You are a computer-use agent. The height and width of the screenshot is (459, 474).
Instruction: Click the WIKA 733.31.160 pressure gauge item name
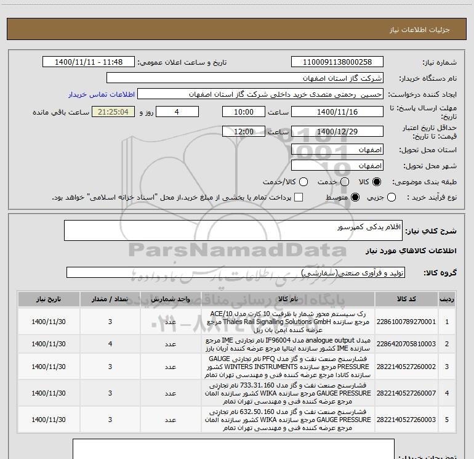pyautogui.click(x=288, y=393)
